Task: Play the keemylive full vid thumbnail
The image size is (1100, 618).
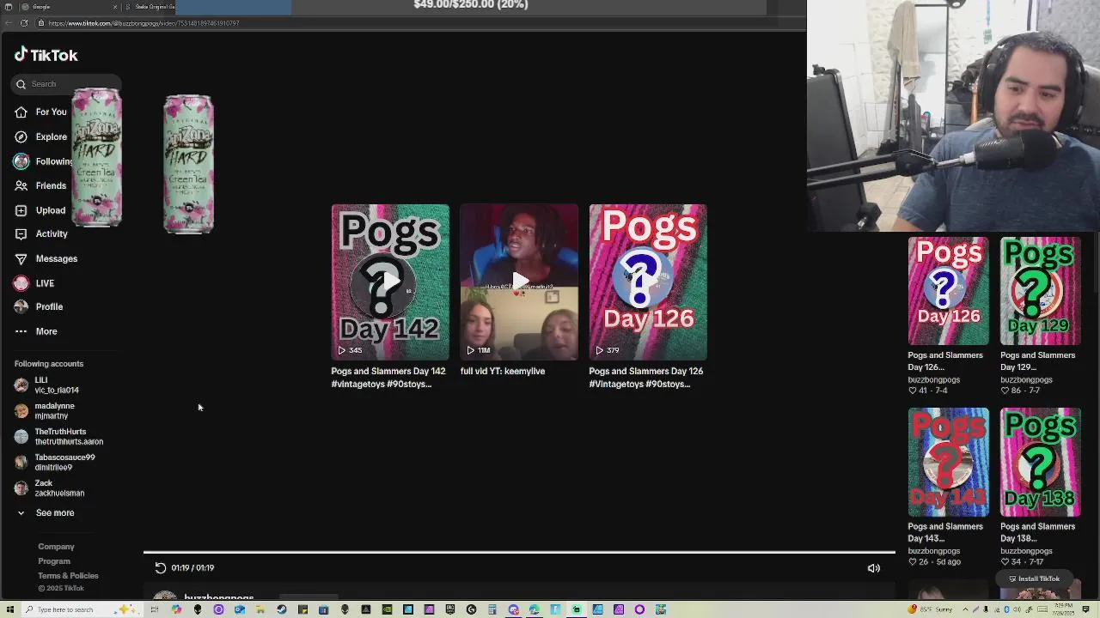Action: coord(519,282)
